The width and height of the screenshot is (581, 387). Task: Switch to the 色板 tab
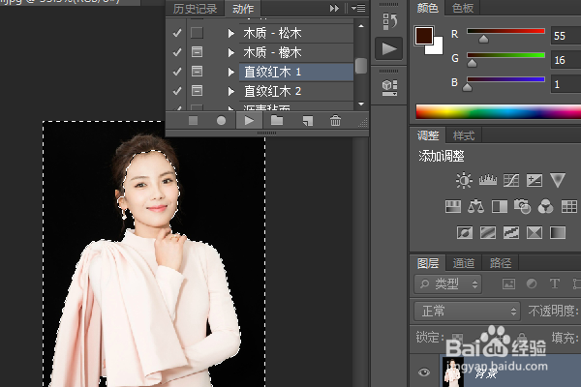(x=463, y=8)
